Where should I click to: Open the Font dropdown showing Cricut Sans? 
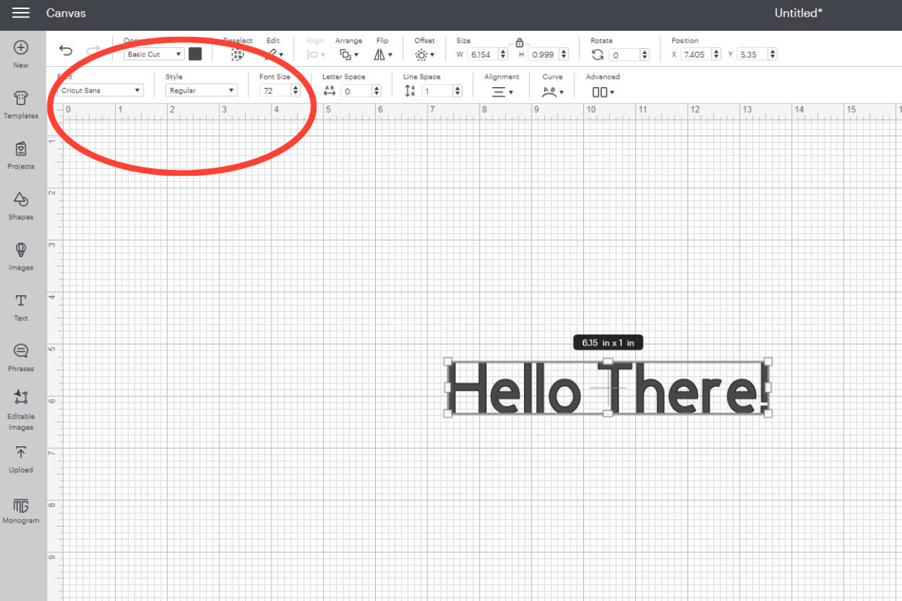click(101, 90)
